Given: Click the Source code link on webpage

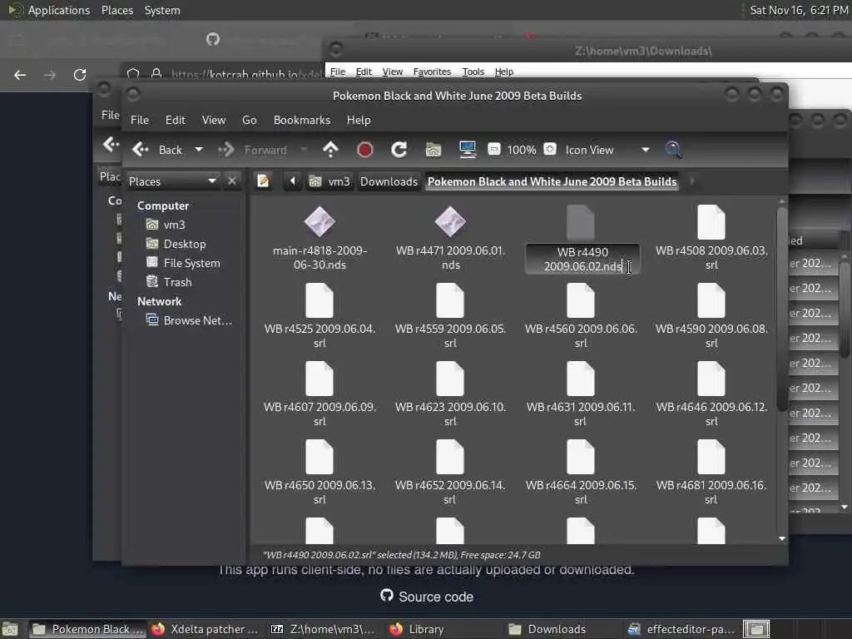Looking at the screenshot, I should (x=427, y=597).
